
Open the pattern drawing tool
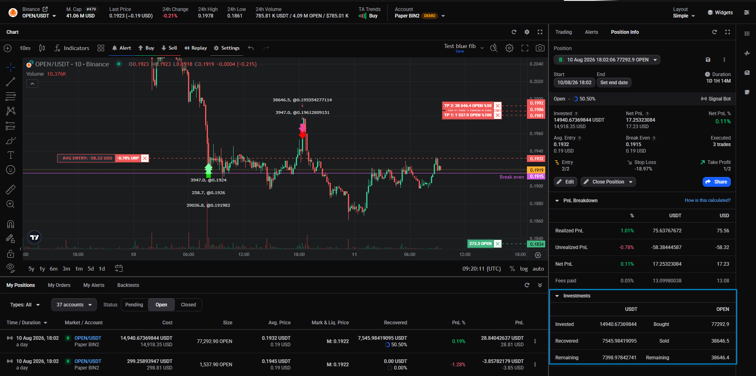[11, 111]
